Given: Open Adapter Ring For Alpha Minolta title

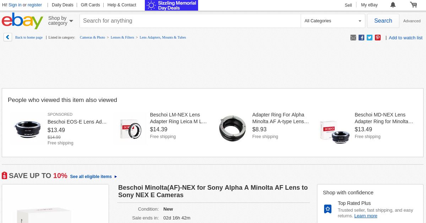Looking at the screenshot, I should [x=281, y=118].
